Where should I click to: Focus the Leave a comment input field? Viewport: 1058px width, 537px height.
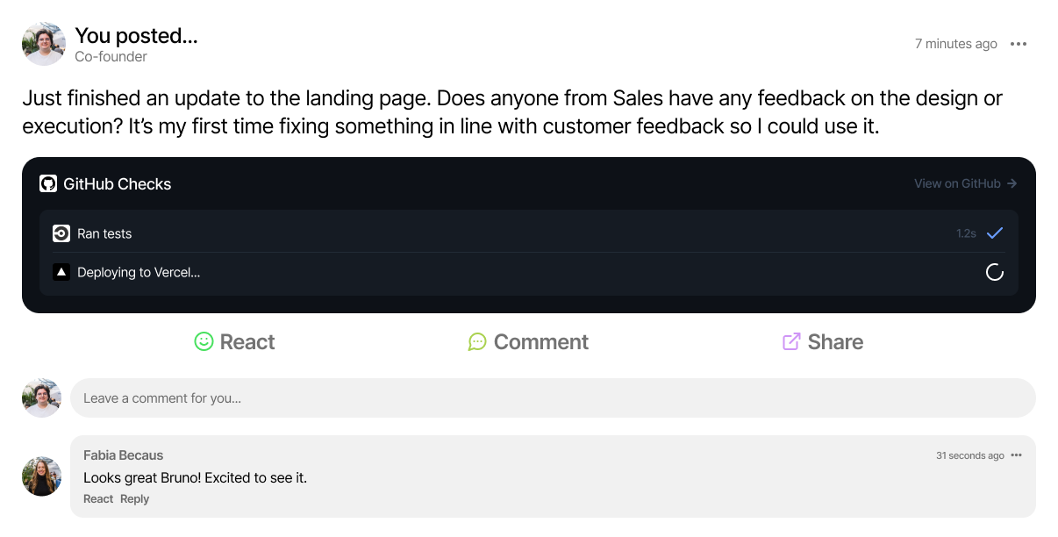click(553, 397)
